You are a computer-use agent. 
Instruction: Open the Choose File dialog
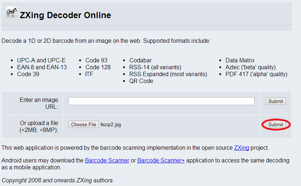point(84,124)
